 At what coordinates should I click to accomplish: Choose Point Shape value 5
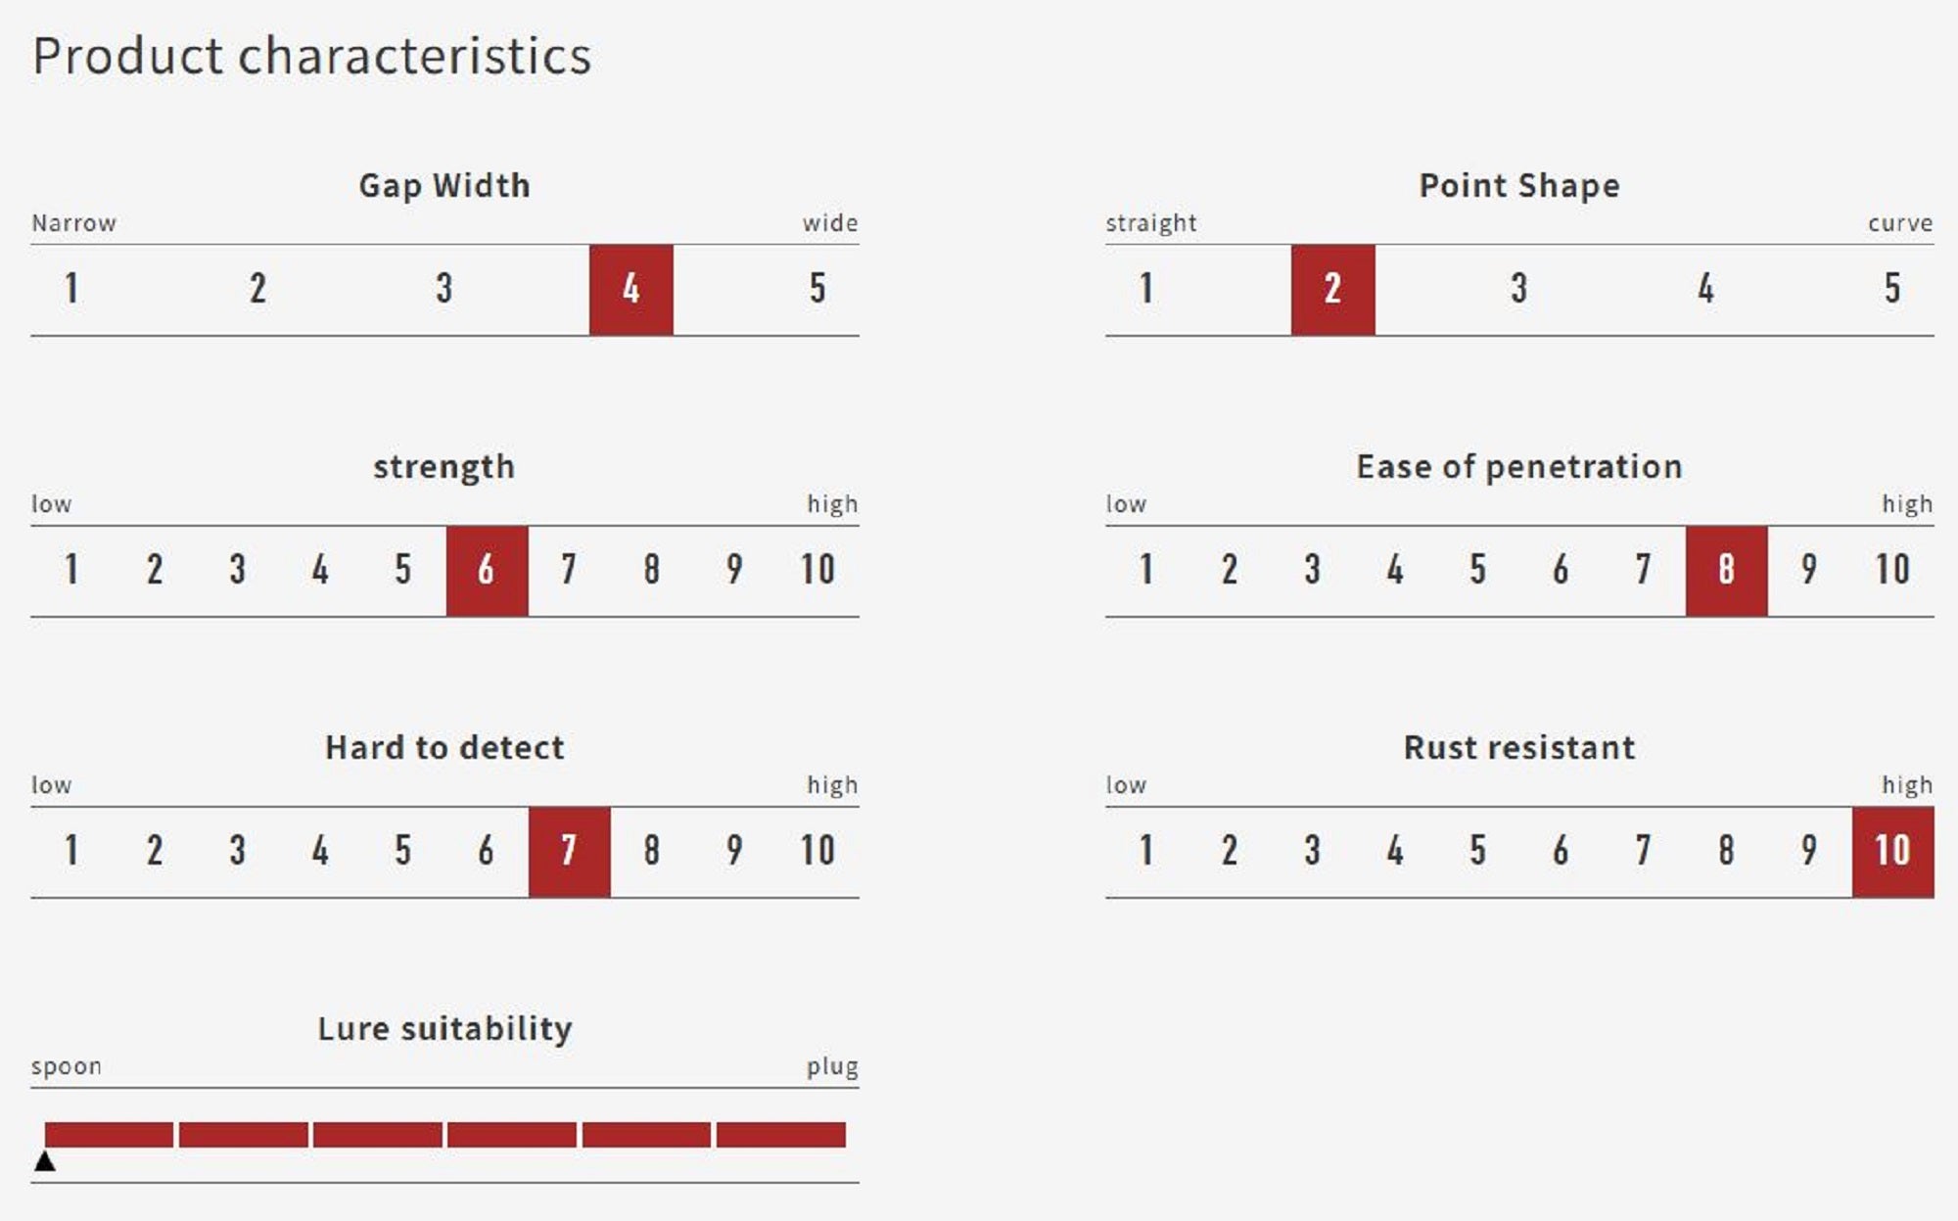point(1892,289)
